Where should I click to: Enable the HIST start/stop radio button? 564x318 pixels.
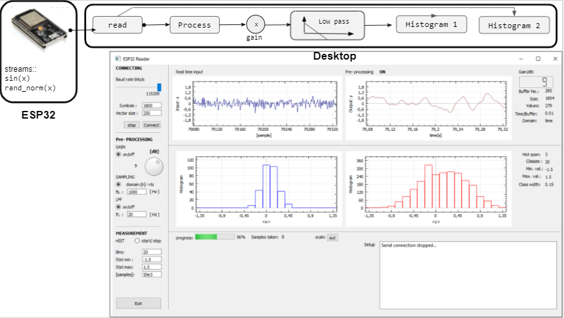click(x=137, y=241)
